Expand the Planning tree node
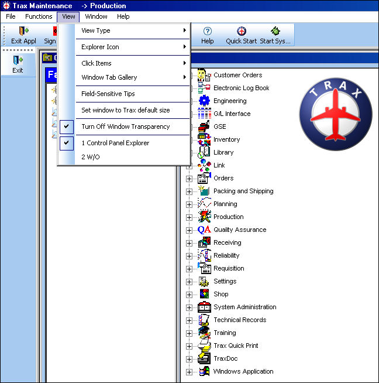The height and width of the screenshot is (383, 379). pos(189,204)
